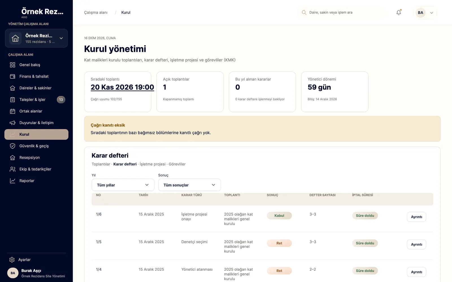Click the Genel bakış grid icon
The width and height of the screenshot is (452, 282).
(x=12, y=65)
